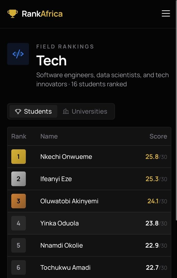Select Oluwatobi Akinyemi's row
177x278 pixels.
tap(89, 201)
